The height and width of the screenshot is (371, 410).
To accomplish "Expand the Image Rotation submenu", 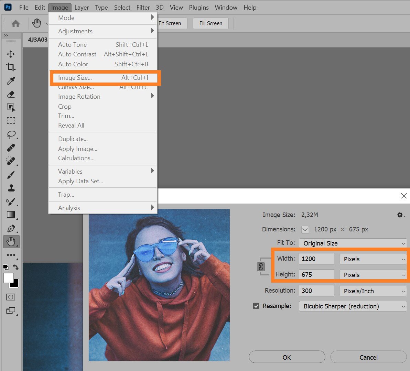I will click(x=103, y=97).
